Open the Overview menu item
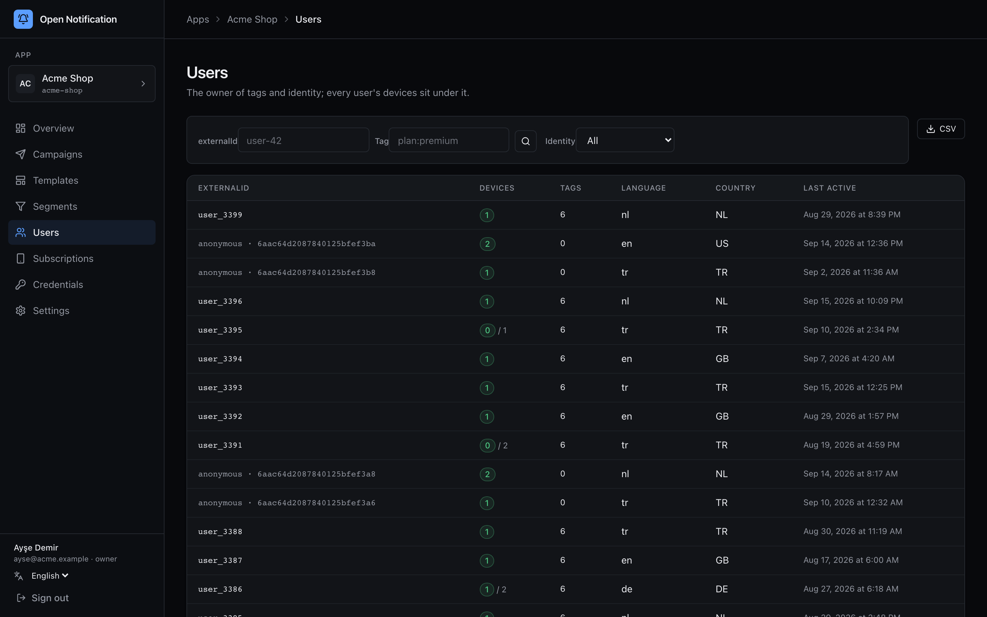Image resolution: width=987 pixels, height=617 pixels. point(82,128)
